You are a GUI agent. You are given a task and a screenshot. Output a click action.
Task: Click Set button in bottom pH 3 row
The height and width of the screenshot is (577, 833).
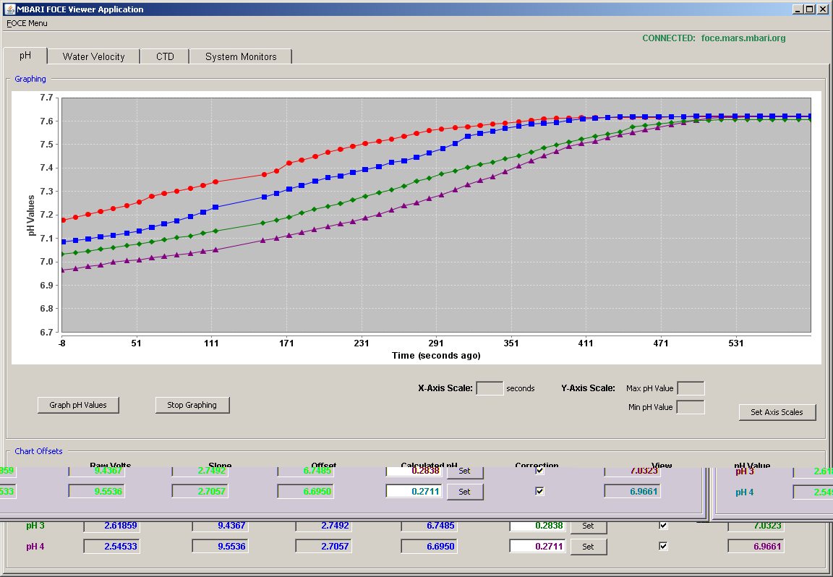[x=588, y=526]
